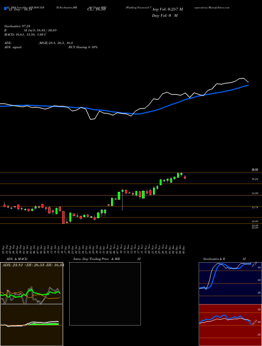Select the '12 Day = 16.18' label

pos(20,9)
